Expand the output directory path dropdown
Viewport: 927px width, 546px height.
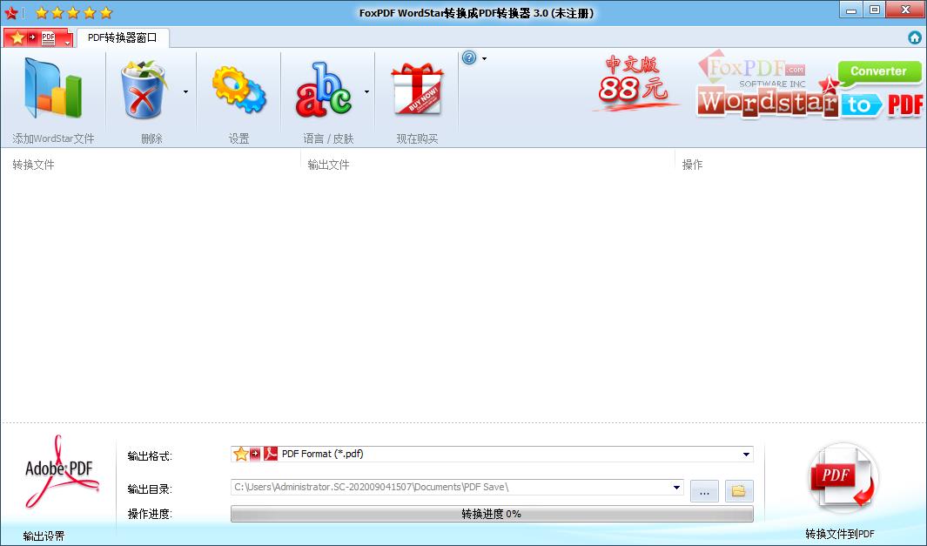[x=676, y=488]
